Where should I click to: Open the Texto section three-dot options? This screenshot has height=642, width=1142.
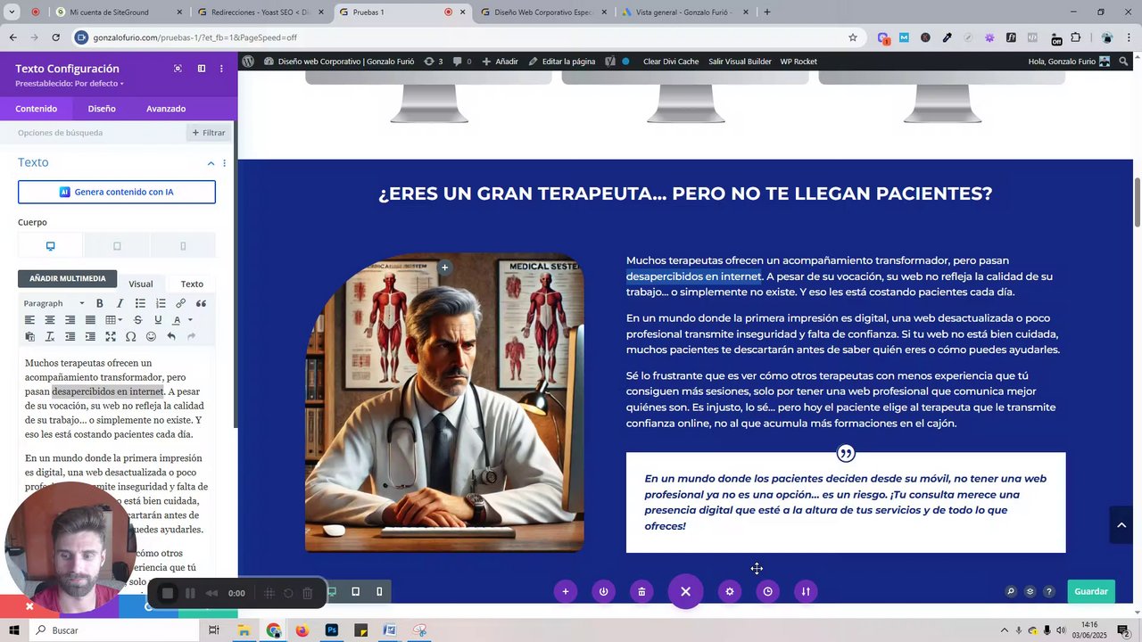pos(224,163)
